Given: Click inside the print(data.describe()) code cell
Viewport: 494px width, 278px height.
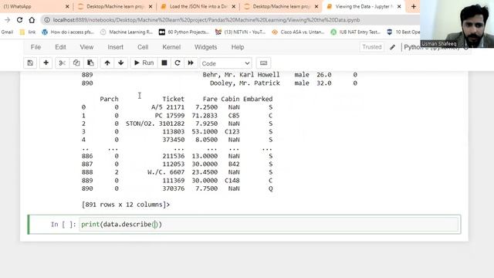Looking at the screenshot, I should pos(269,225).
